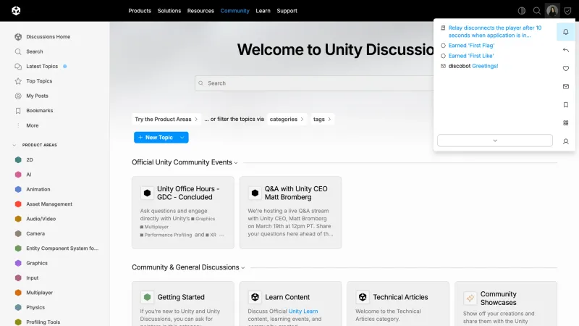Image resolution: width=579 pixels, height=326 pixels.
Task: Click the Performance Profiling tag in card
Action: click(166, 235)
